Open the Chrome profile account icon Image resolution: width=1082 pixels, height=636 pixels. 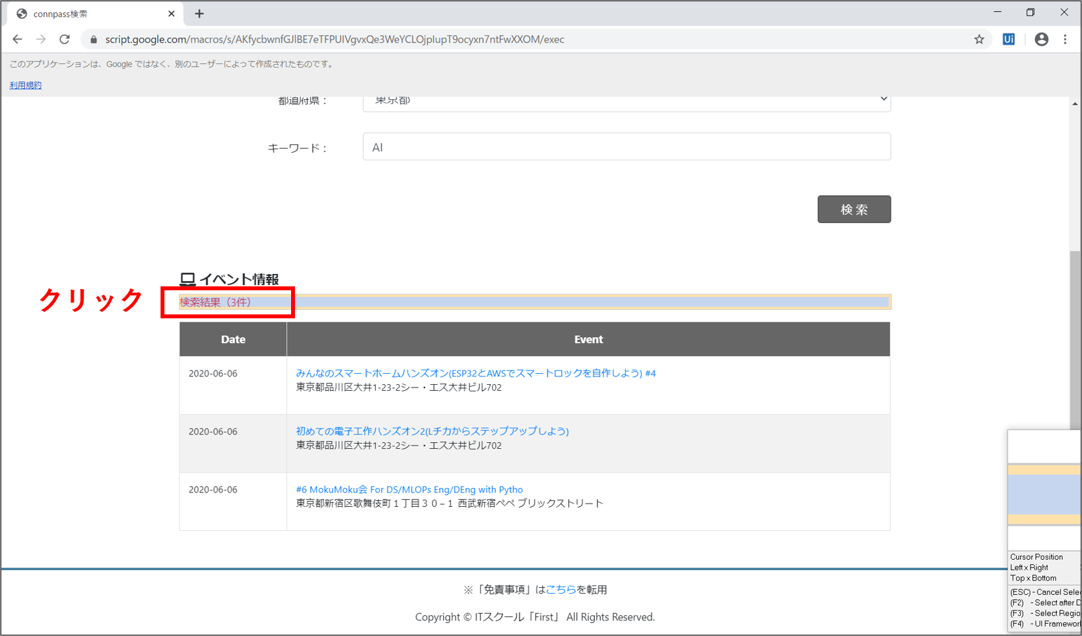pos(1042,39)
